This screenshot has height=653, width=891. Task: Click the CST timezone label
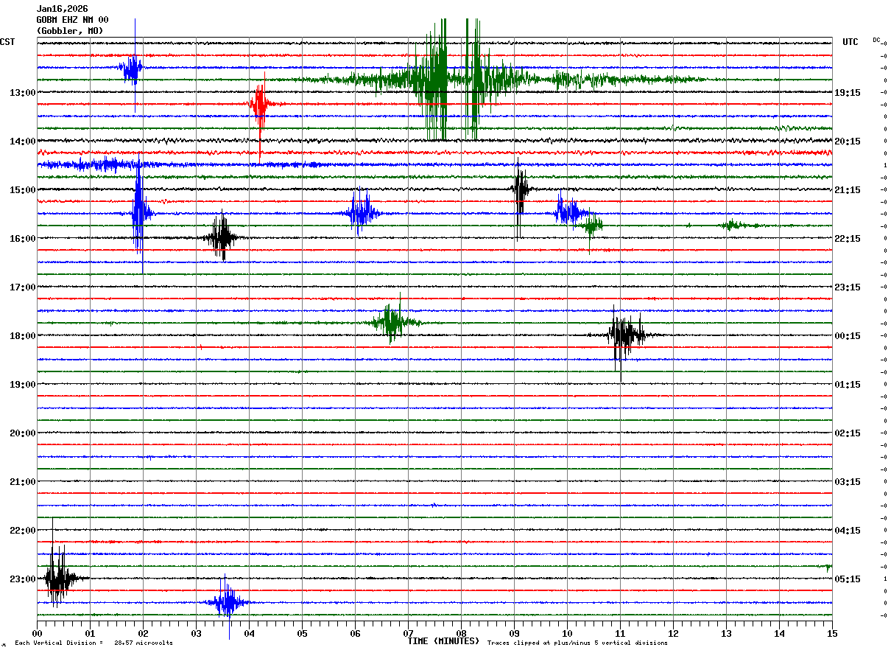coord(7,42)
